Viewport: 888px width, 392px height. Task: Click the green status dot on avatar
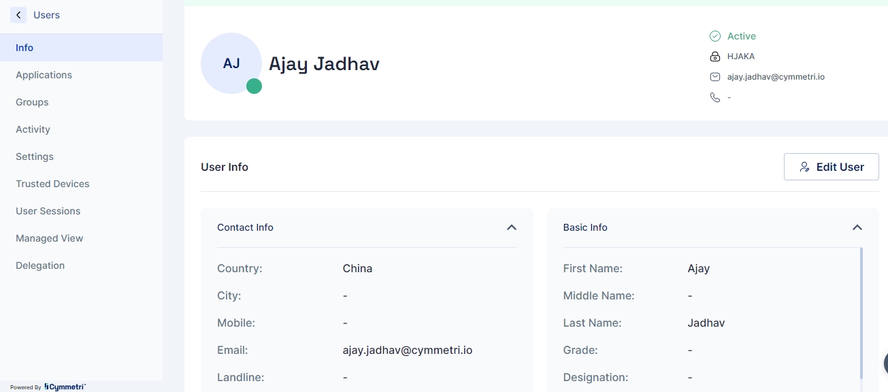click(254, 86)
